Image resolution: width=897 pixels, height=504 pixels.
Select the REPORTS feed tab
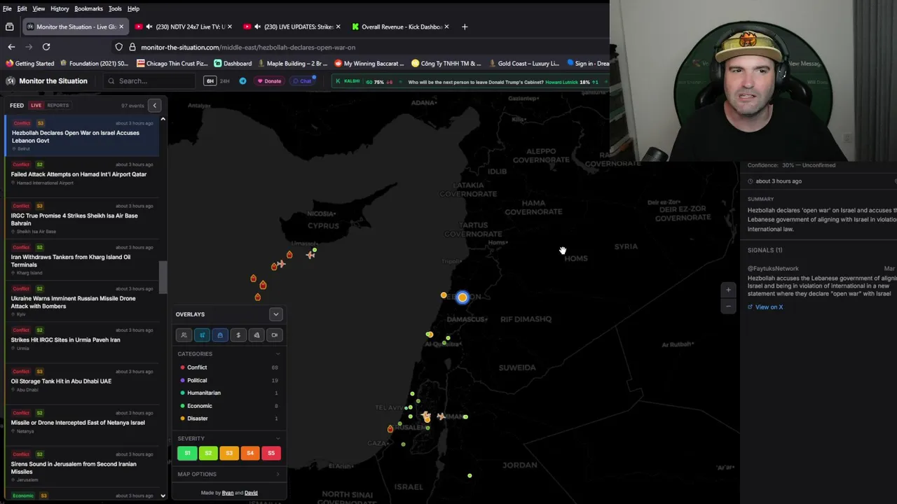pos(58,106)
